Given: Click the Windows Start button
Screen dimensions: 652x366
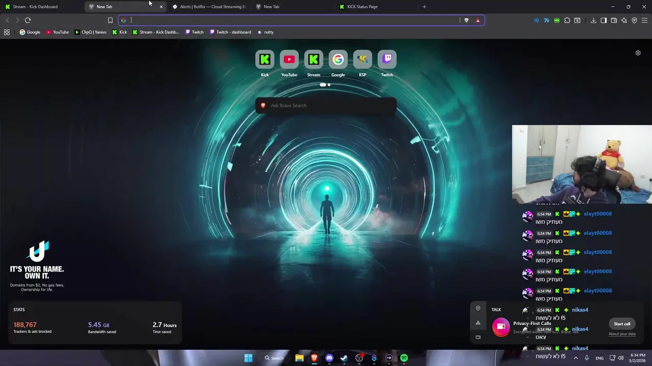Looking at the screenshot, I should (248, 358).
